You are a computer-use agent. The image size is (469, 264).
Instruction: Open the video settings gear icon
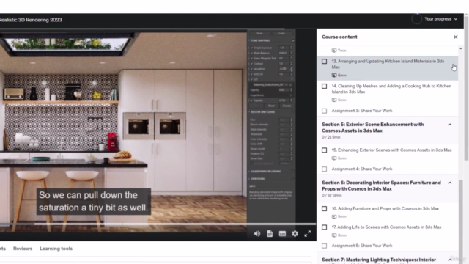(295, 234)
